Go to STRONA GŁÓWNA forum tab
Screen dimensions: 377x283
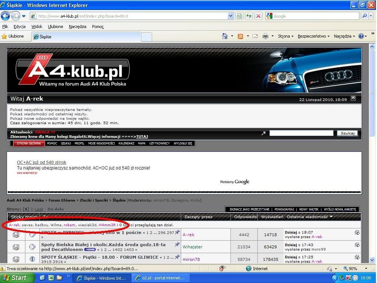pos(29,143)
